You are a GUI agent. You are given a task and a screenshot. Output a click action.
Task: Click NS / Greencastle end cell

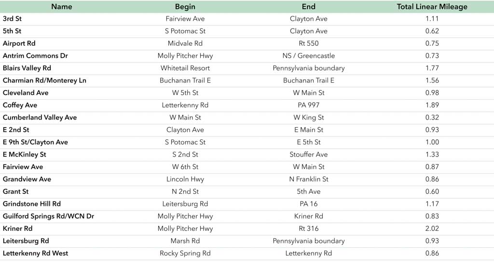point(309,56)
